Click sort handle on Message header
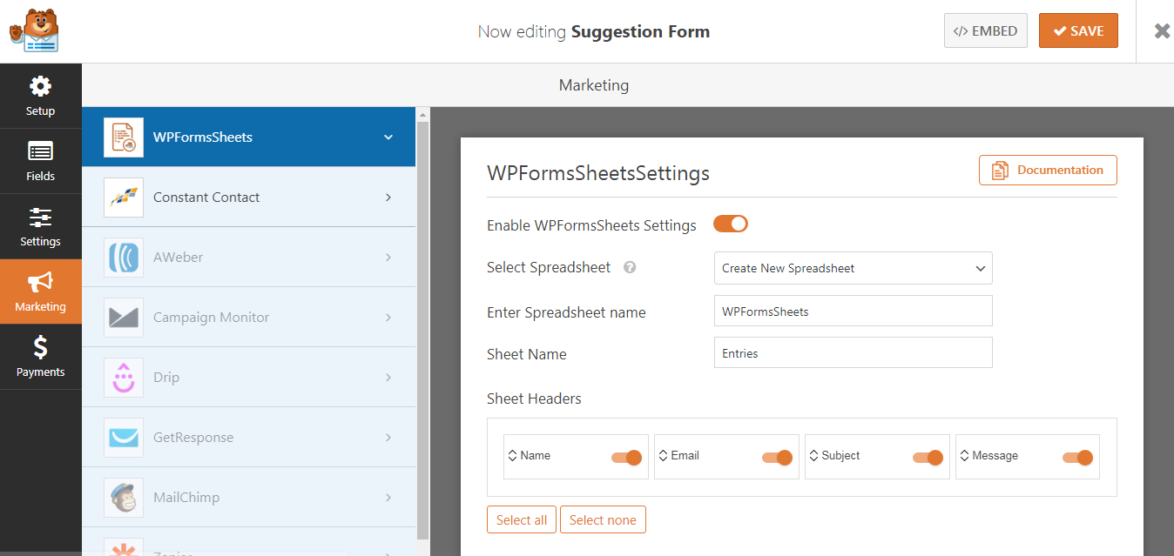 click(x=964, y=456)
